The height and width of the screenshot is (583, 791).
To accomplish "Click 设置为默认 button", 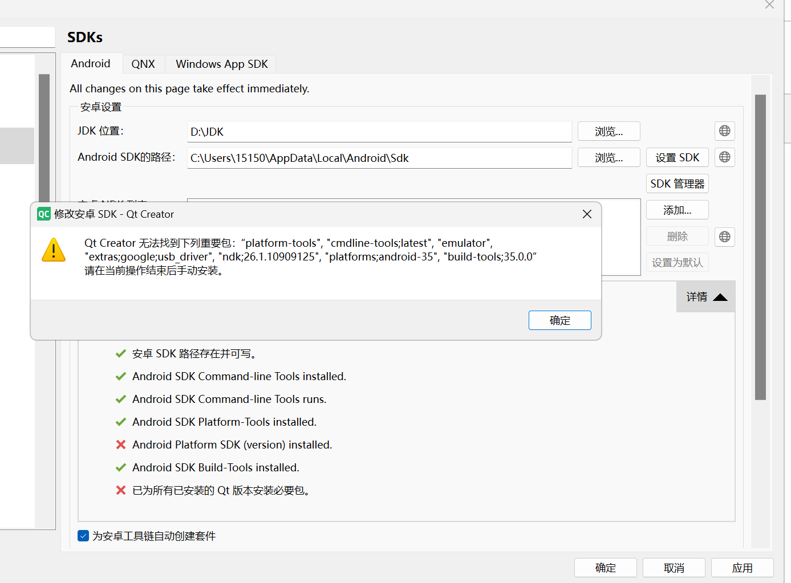I will pos(677,262).
